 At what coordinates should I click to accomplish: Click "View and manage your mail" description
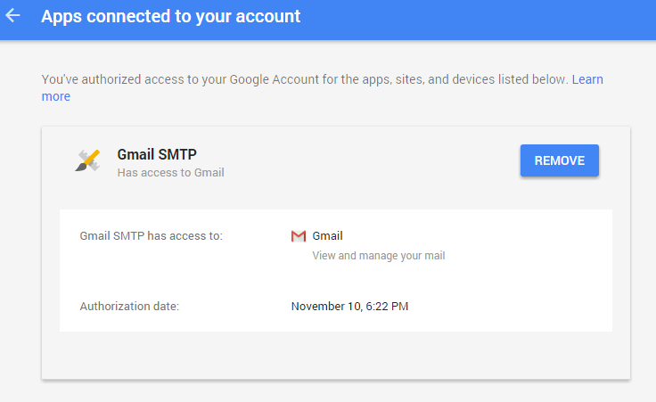pos(379,256)
